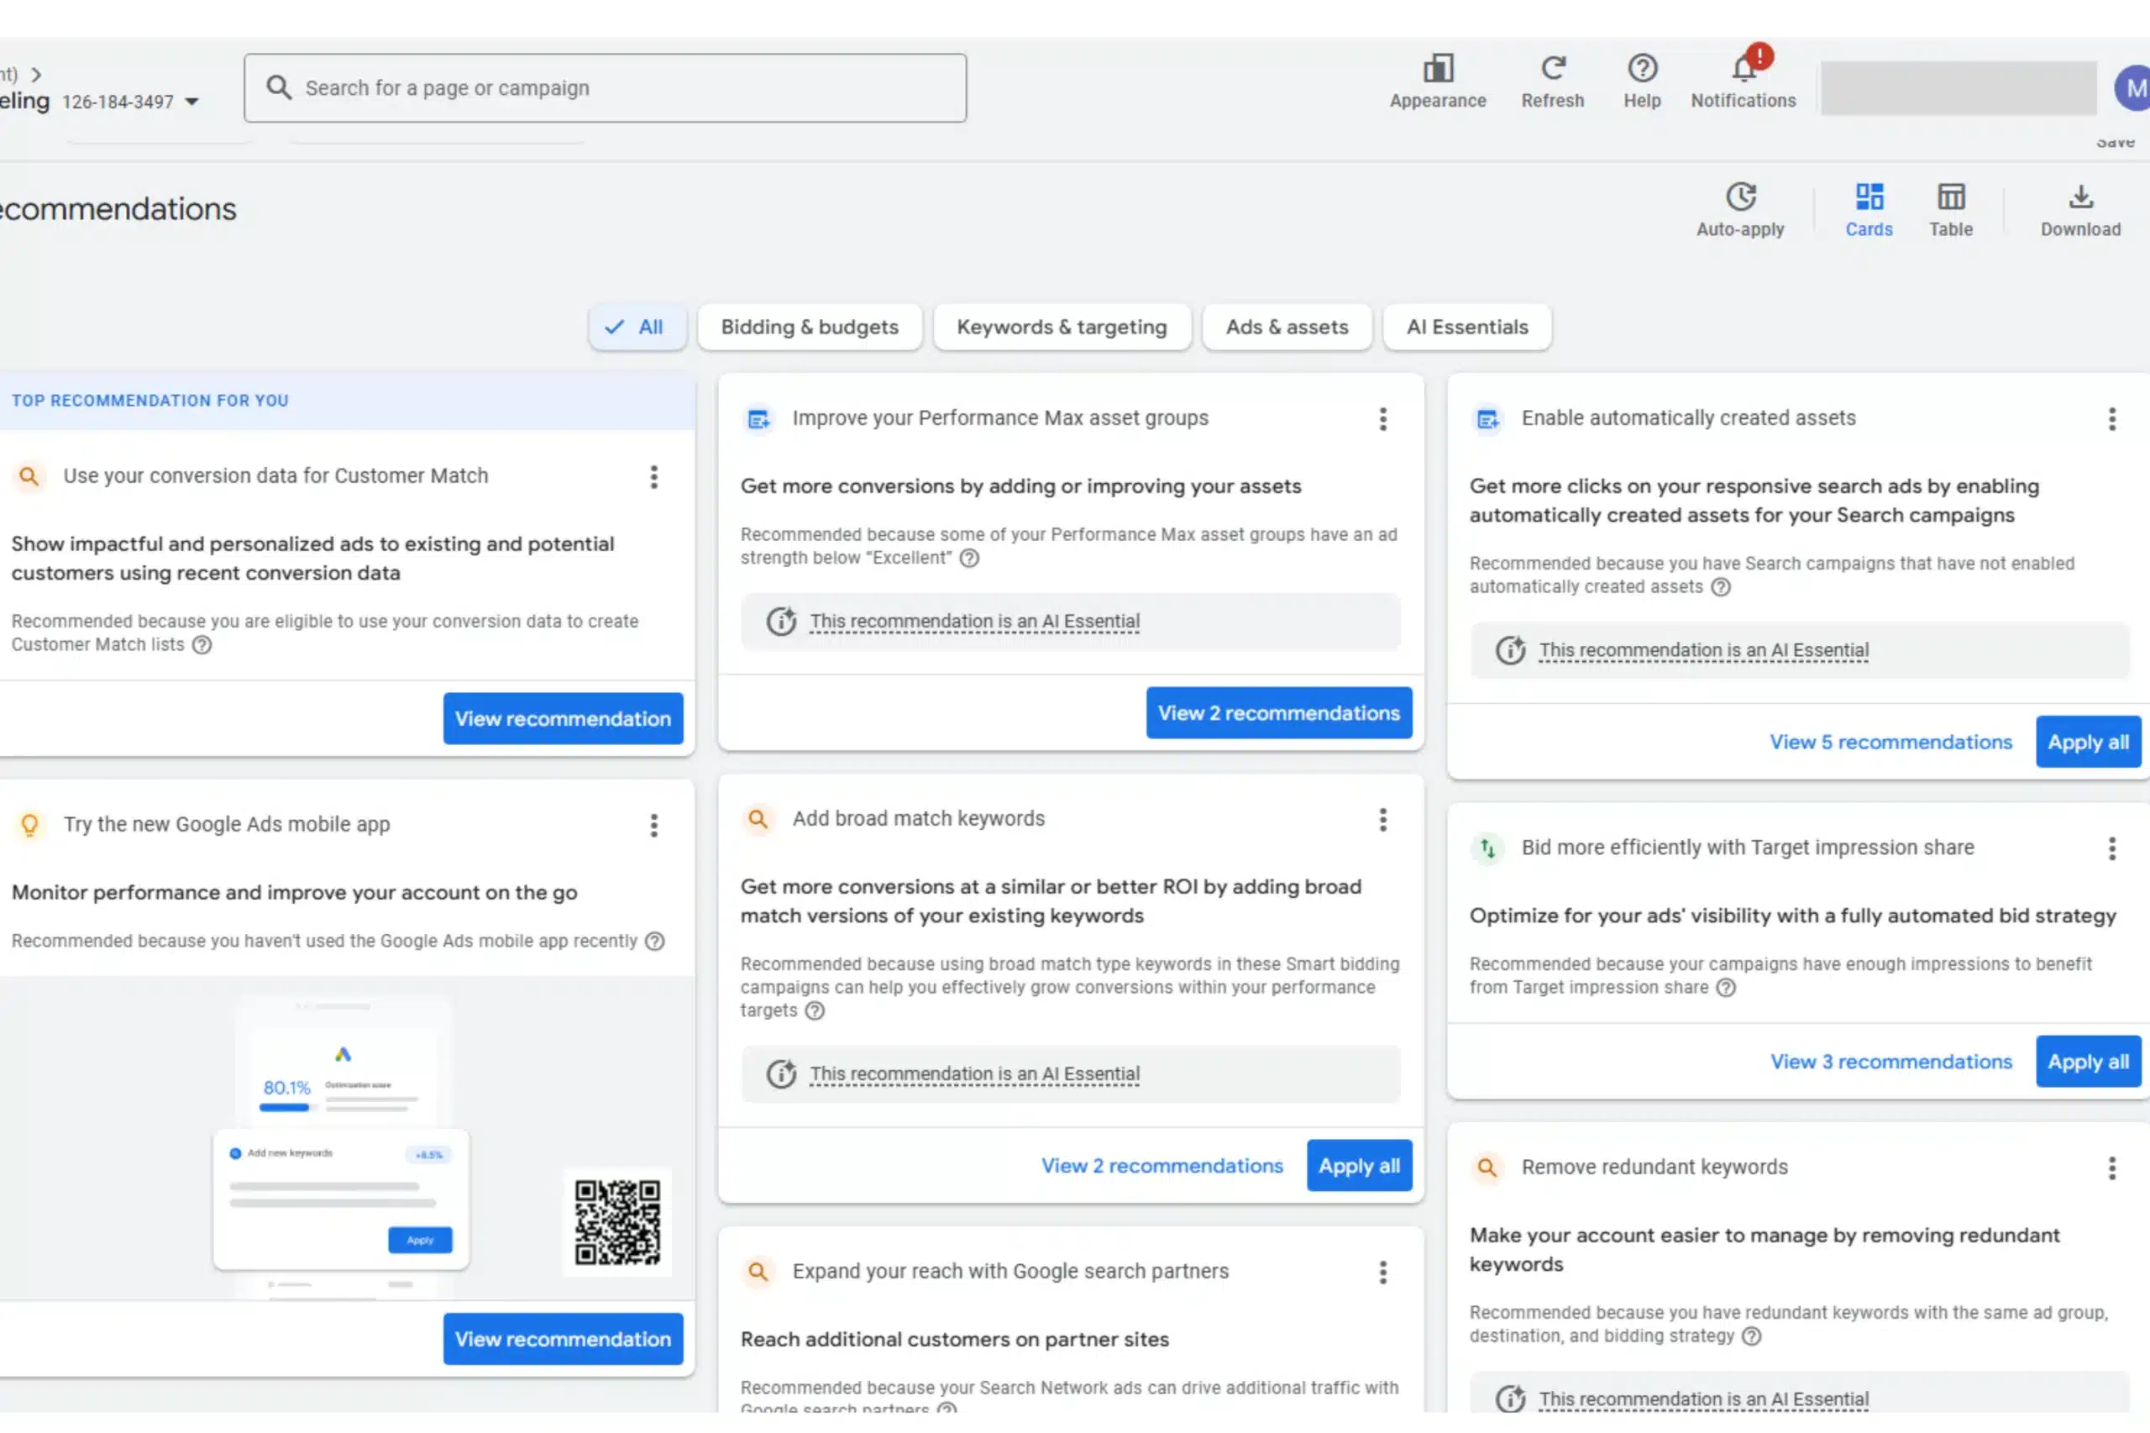The image size is (2150, 1433).
Task: Select the All filter chip
Action: pos(637,328)
